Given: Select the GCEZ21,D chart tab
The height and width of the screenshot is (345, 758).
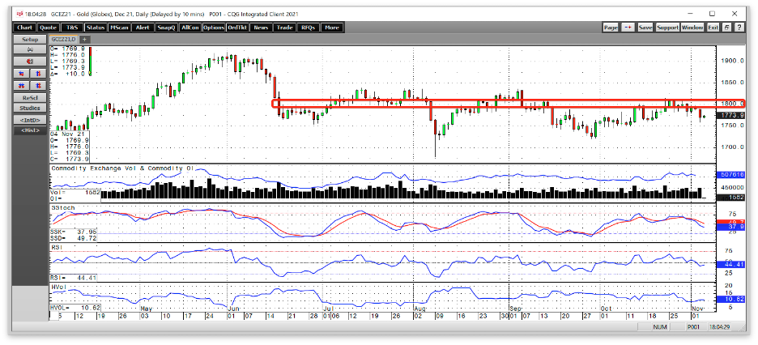Looking at the screenshot, I should pyautogui.click(x=63, y=39).
